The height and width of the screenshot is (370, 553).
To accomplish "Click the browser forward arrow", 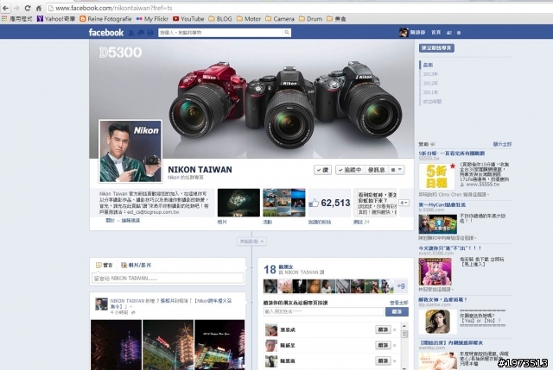I will click(16, 8).
